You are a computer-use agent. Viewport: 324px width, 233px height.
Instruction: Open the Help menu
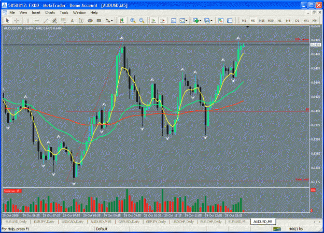tap(94, 12)
